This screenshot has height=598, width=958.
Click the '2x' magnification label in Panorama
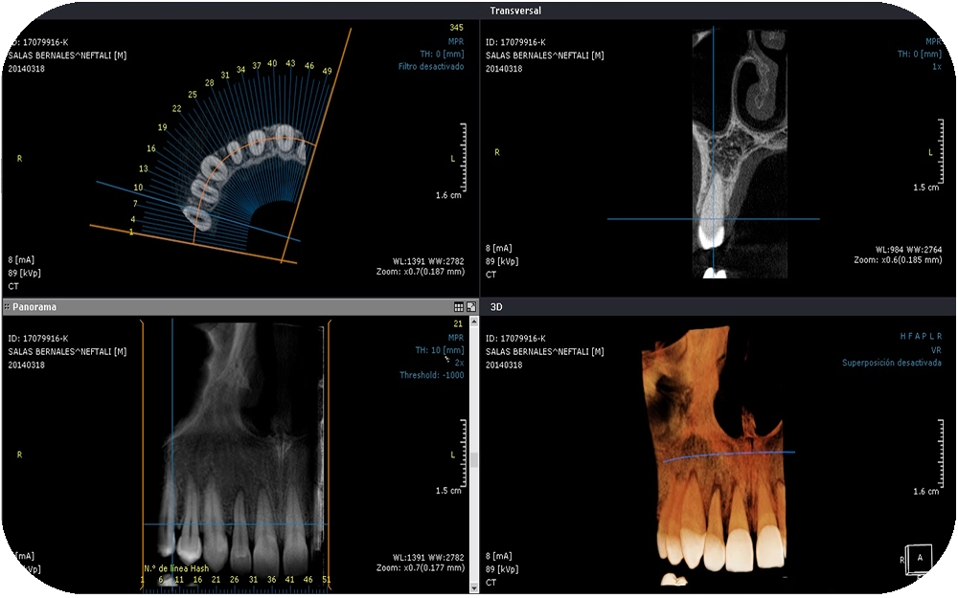coord(458,363)
